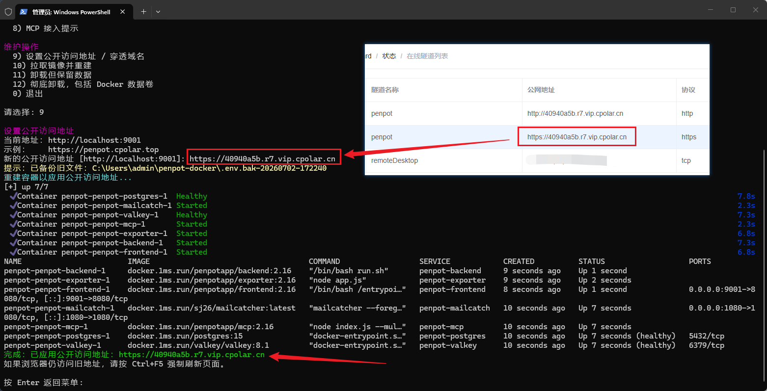This screenshot has width=767, height=391.
Task: Click the Ctrl+F5 强制刷新页面 hint line
Action: [x=114, y=364]
